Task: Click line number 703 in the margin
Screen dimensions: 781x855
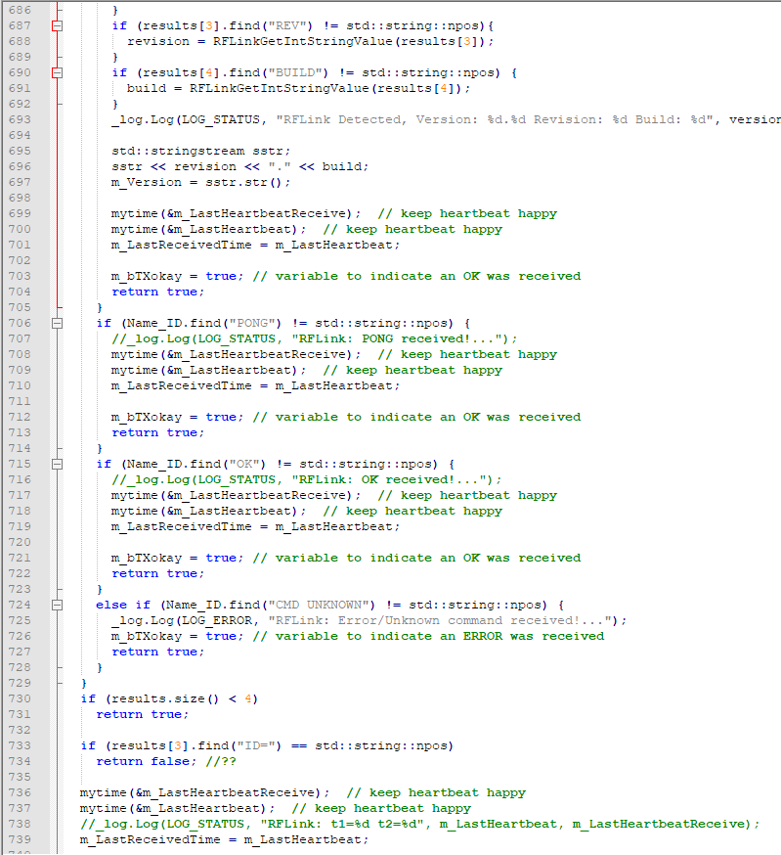Action: coord(19,276)
